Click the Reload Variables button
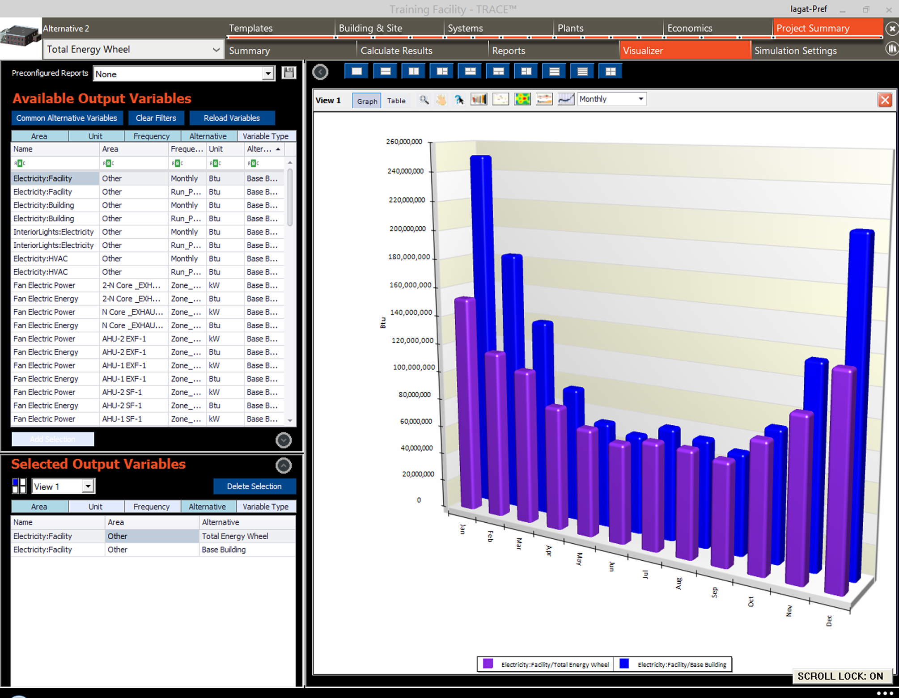The height and width of the screenshot is (698, 899). click(232, 118)
